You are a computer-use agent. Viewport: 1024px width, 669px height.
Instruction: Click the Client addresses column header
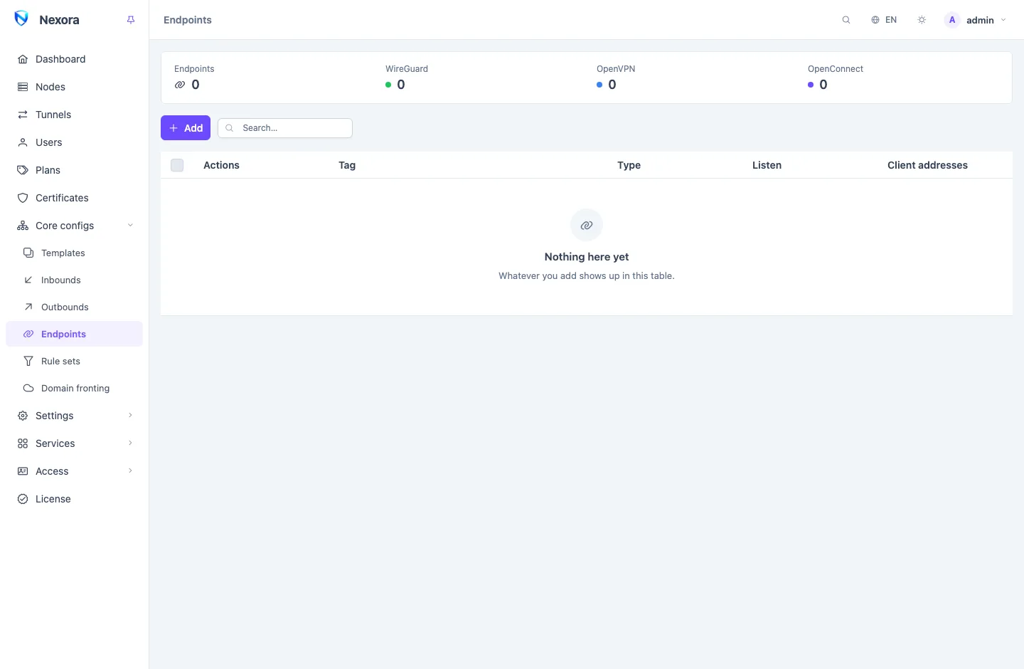(927, 165)
